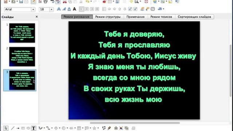Open the Zoom magnifier tool
This screenshot has width=233, height=131.
(137, 1)
